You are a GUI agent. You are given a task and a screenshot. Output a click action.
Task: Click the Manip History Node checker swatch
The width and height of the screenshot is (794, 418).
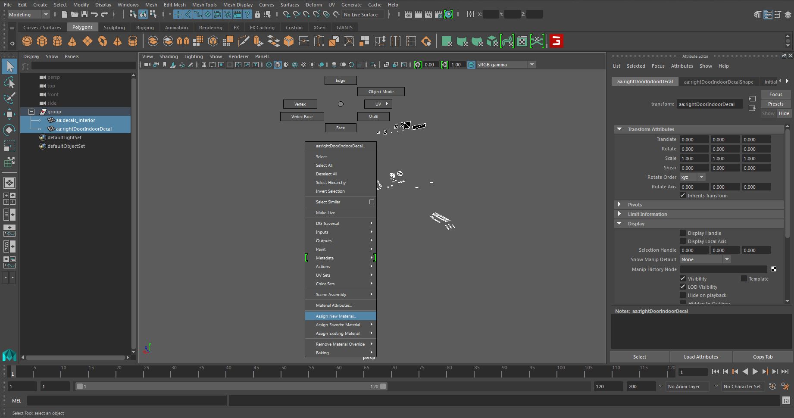pos(774,269)
